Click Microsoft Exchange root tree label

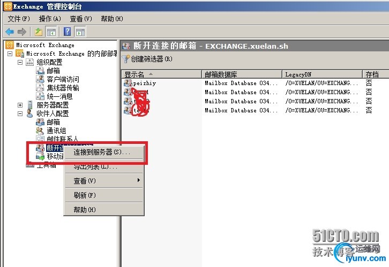[45, 45]
